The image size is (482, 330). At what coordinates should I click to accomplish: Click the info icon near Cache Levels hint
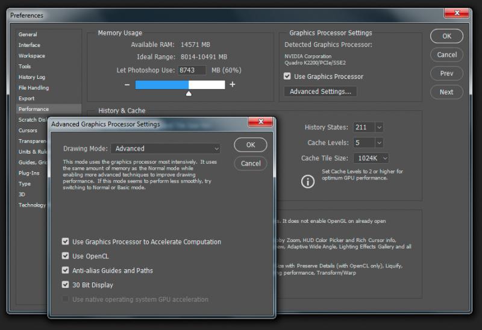click(308, 181)
